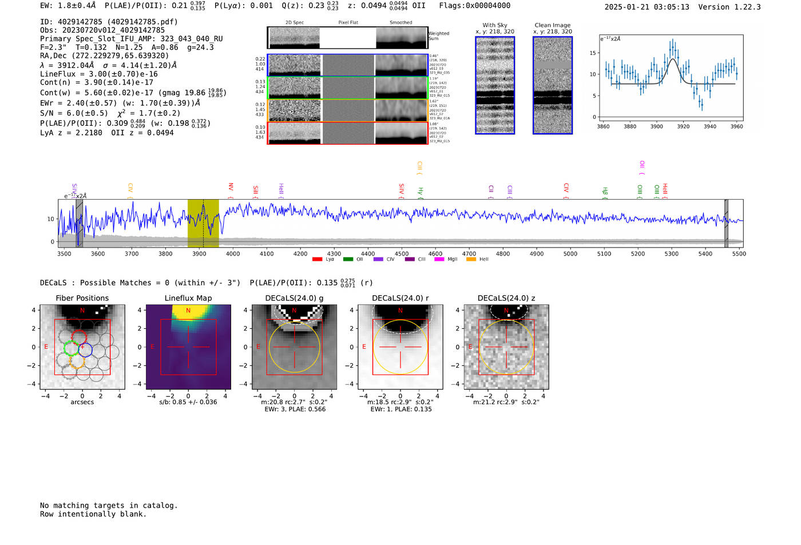Click the green OII legend swatch
Image resolution: width=801 pixels, height=545 pixels.
[348, 259]
